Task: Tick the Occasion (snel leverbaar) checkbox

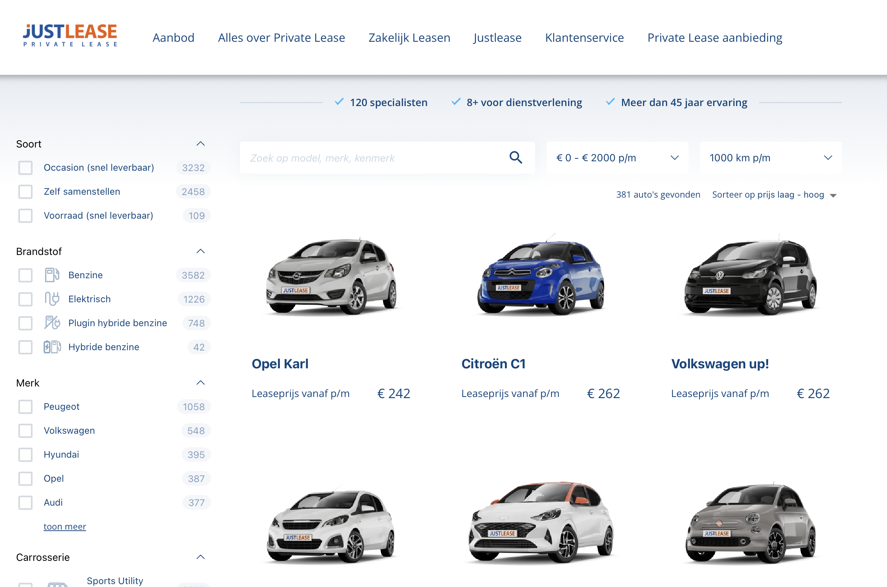Action: (25, 168)
